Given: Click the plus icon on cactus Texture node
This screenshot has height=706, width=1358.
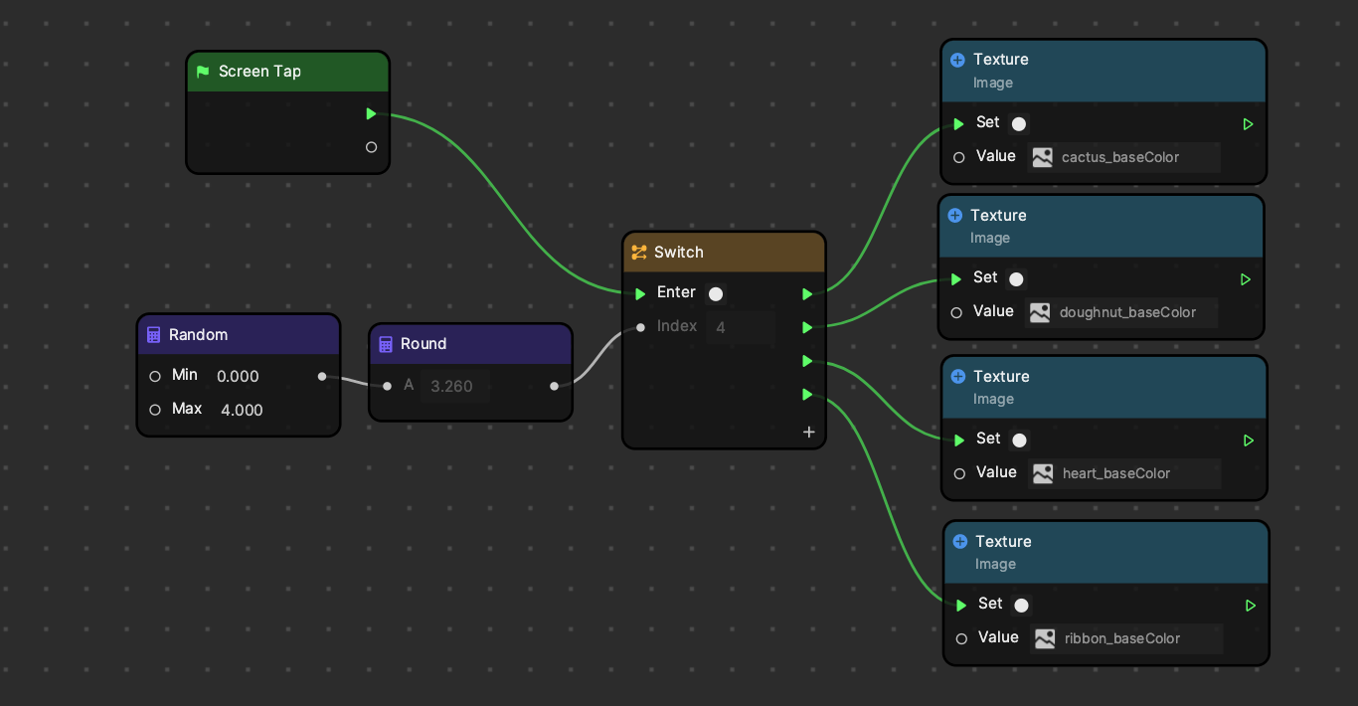Looking at the screenshot, I should 957,60.
